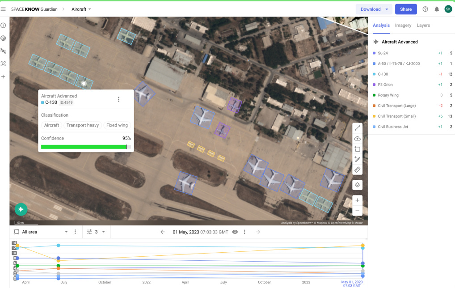Open the SK user profile avatar
Screen dimensions: 455x288
point(448,9)
